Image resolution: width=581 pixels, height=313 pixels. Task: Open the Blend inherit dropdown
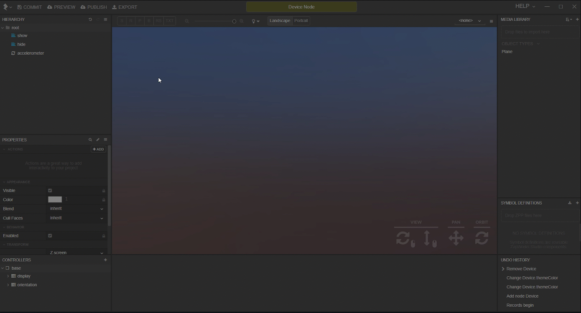[76, 208]
